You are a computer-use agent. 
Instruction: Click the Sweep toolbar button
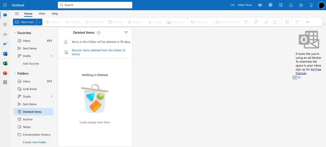tap(155, 22)
